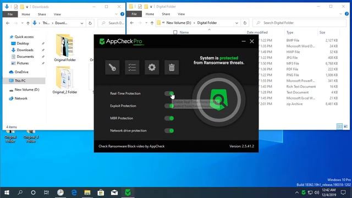This screenshot has height=198, width=352.
Task: Go back in Digital Folder window
Action: tap(132, 23)
